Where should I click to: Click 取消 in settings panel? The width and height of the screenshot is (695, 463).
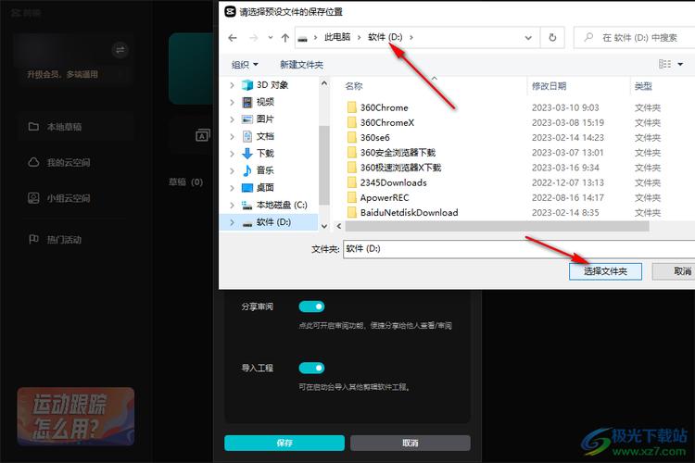411,443
